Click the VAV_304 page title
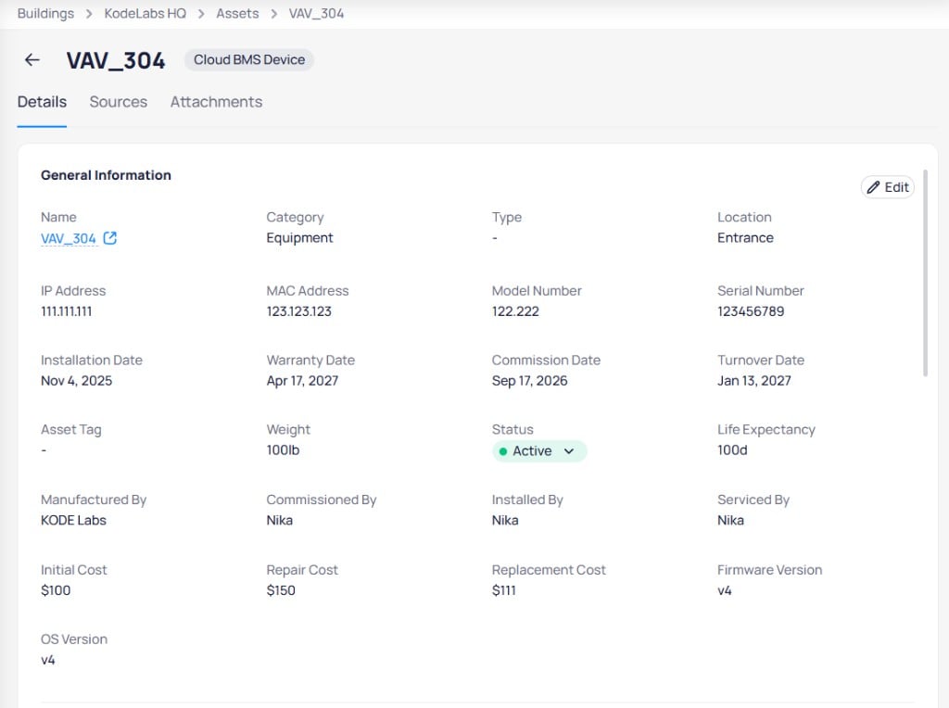 click(x=116, y=60)
